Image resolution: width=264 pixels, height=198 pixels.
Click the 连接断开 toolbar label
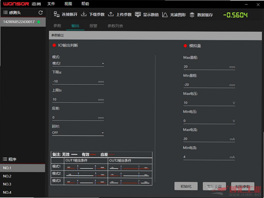click(x=70, y=15)
